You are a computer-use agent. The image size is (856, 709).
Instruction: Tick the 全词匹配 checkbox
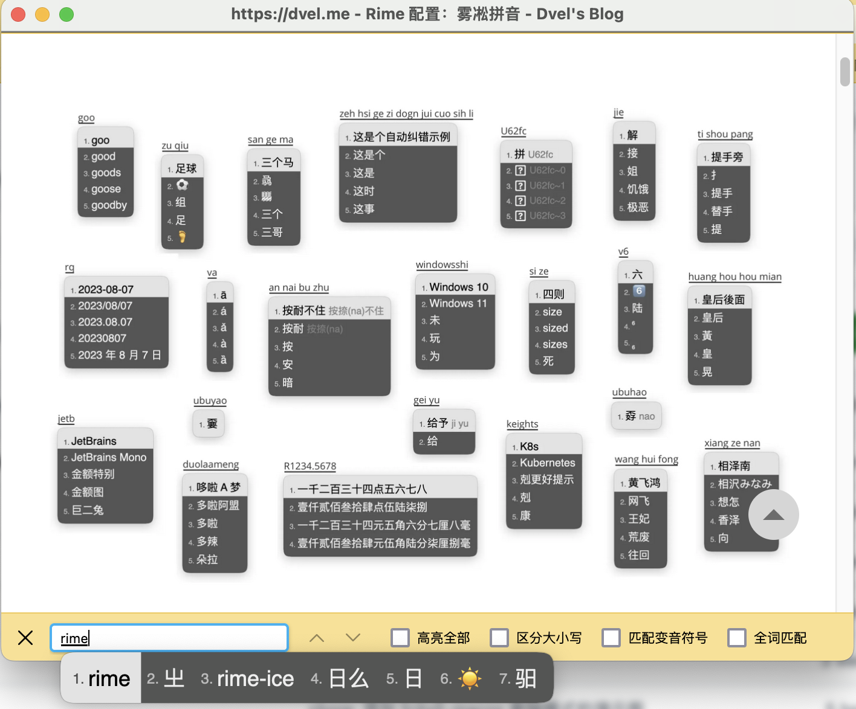[x=737, y=638]
